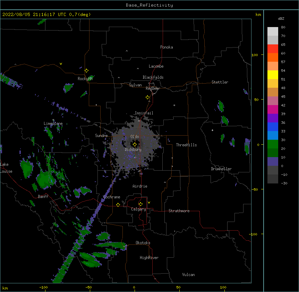Click the yellow marker south of RedDeer

tap(147, 97)
